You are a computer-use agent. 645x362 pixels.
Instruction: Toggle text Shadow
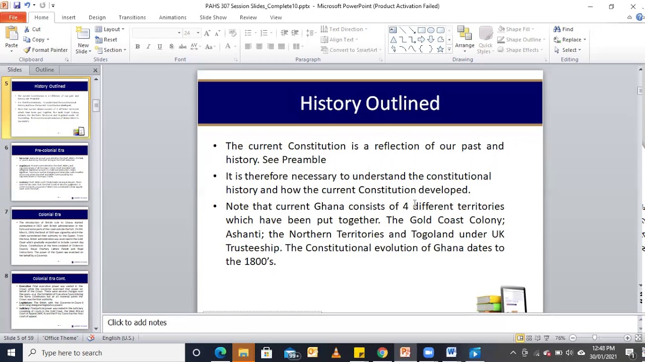(x=171, y=46)
